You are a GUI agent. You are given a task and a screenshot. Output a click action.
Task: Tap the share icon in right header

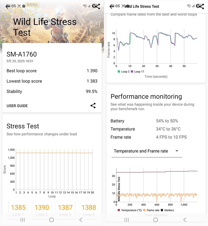coord(201,7)
